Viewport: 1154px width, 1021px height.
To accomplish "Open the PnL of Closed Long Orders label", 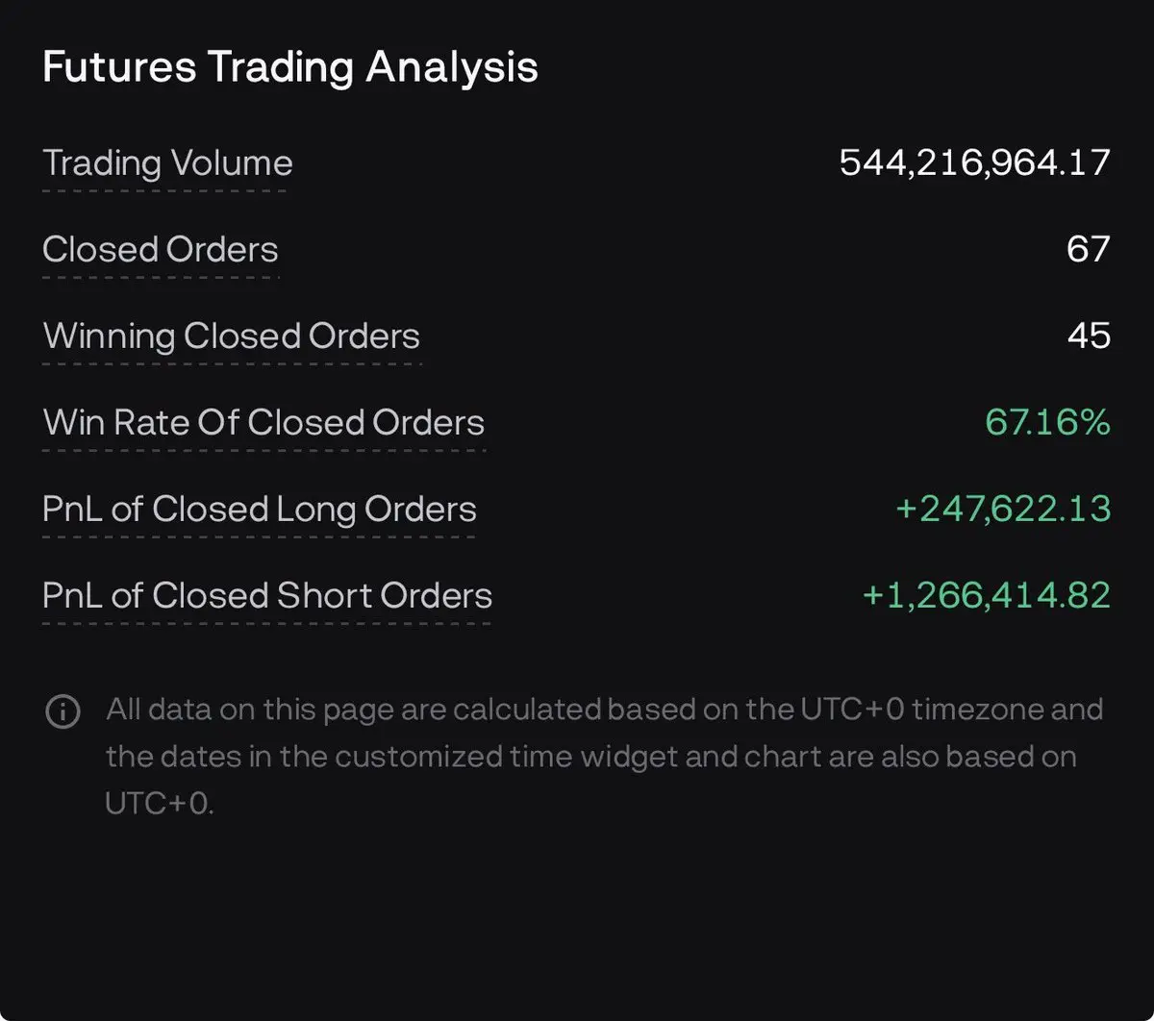I will pyautogui.click(x=260, y=510).
